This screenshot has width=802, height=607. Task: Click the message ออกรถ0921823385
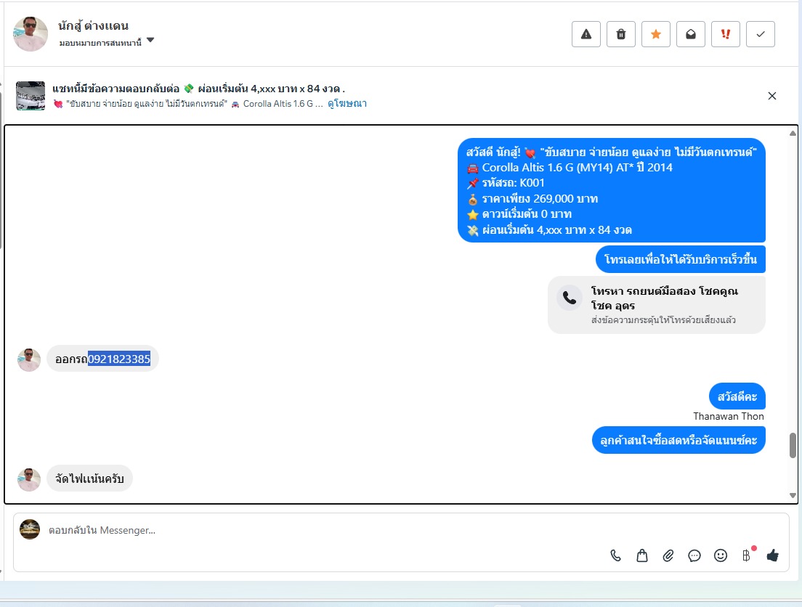click(103, 359)
